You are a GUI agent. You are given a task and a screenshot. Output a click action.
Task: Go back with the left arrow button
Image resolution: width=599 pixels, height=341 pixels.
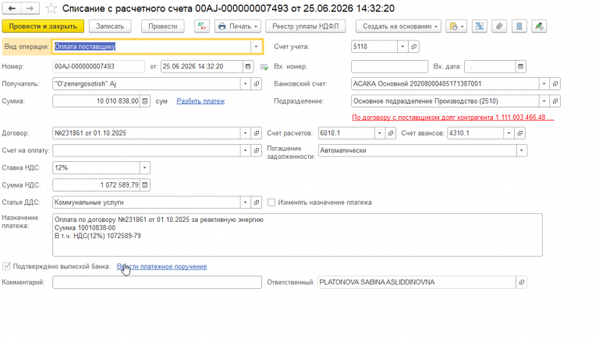[x=12, y=9]
